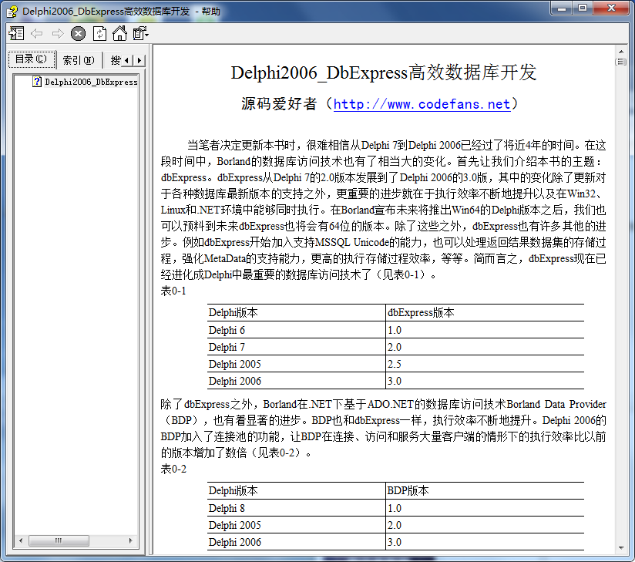Screen dimensions: 635x562
Task: Click the down arrow of the vertical scrollbar
Action: pyautogui.click(x=621, y=549)
